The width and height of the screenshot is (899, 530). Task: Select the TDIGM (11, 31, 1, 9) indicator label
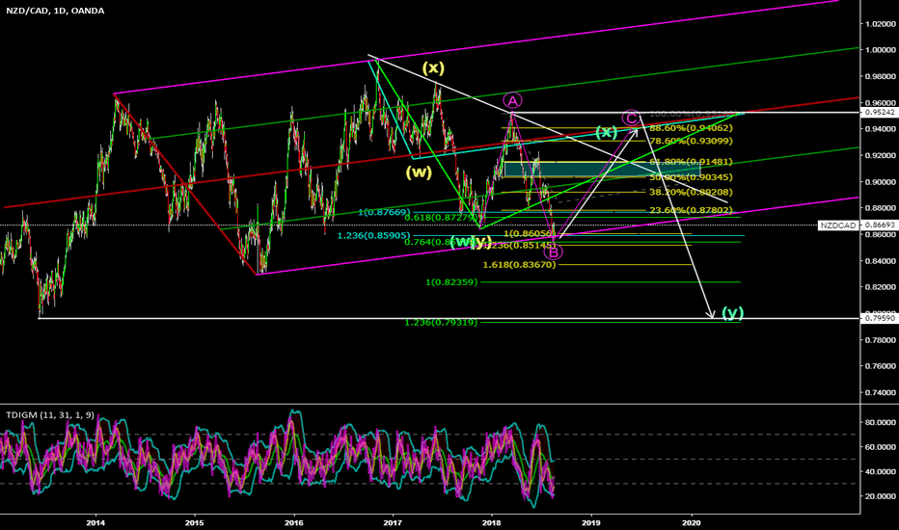click(50, 414)
